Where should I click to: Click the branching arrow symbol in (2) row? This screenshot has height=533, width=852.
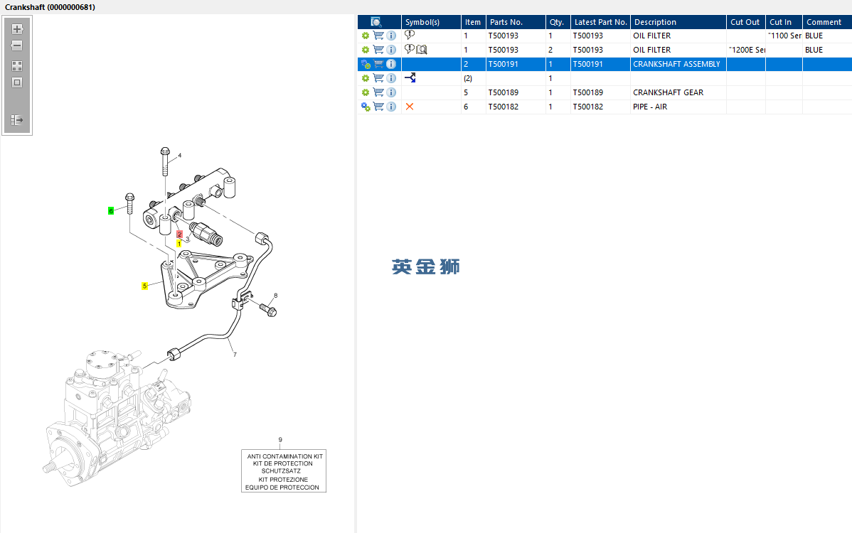pyautogui.click(x=410, y=77)
